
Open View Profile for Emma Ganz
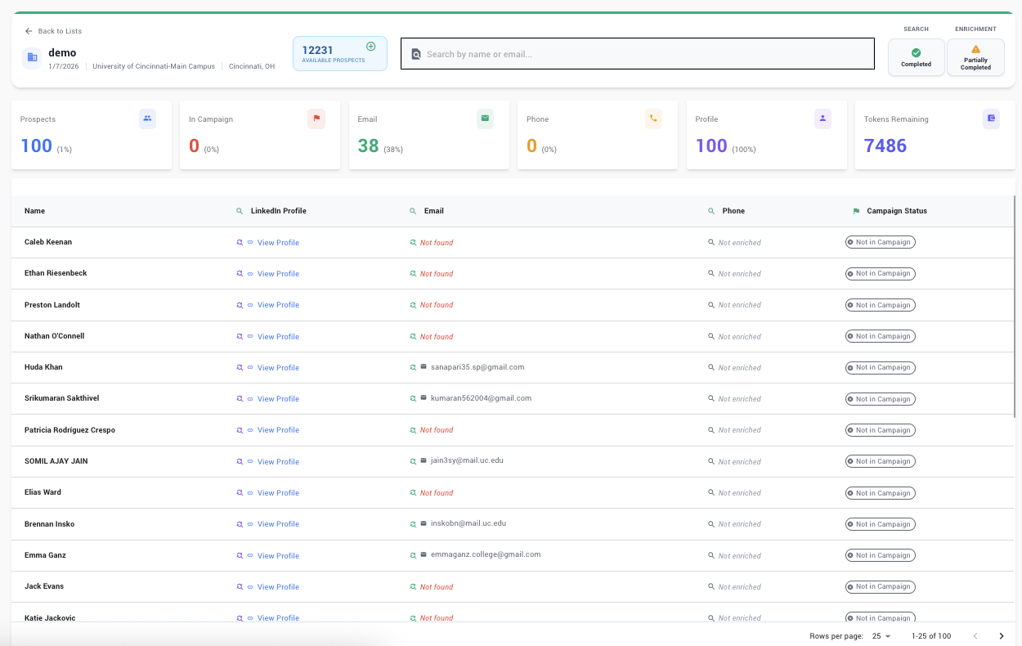[x=278, y=556]
